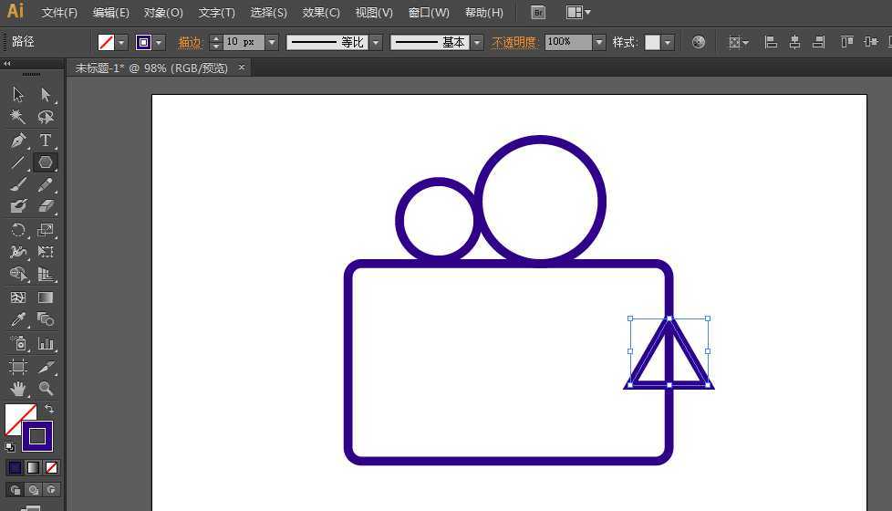Select the Zoom magnifier tool
Screen dimensions: 892x511
pyautogui.click(x=46, y=388)
